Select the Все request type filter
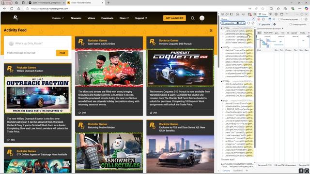Image resolution: width=310 pixels, height=174 pixels. click(x=260, y=33)
